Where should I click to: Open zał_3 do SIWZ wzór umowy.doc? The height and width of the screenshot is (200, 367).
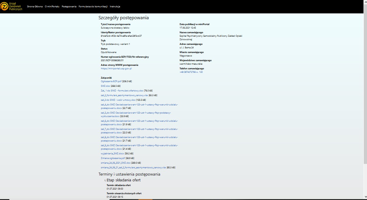click(118, 100)
